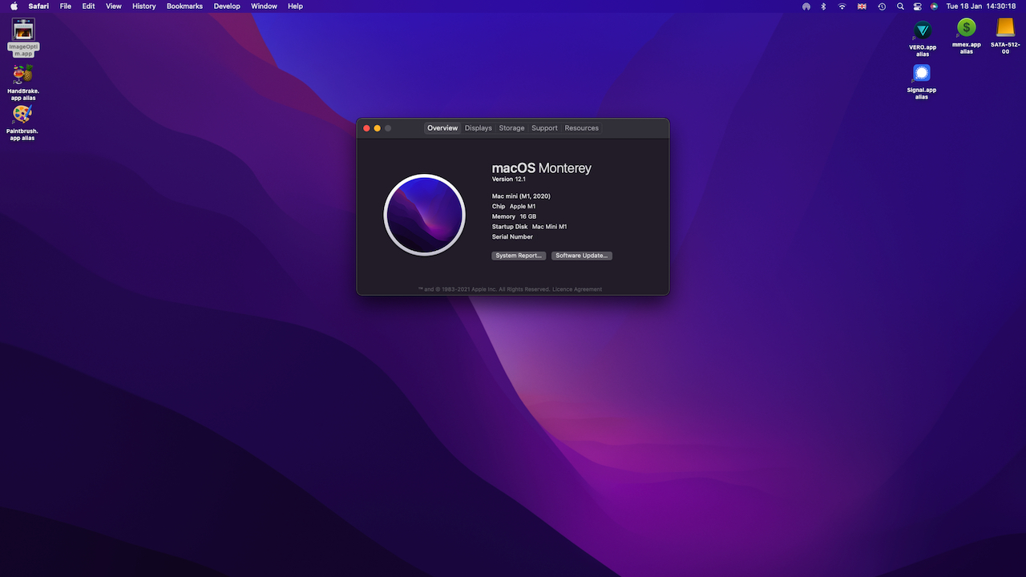Image resolution: width=1026 pixels, height=577 pixels.
Task: Select the SATA-512-00 drive icon
Action: 1005,29
